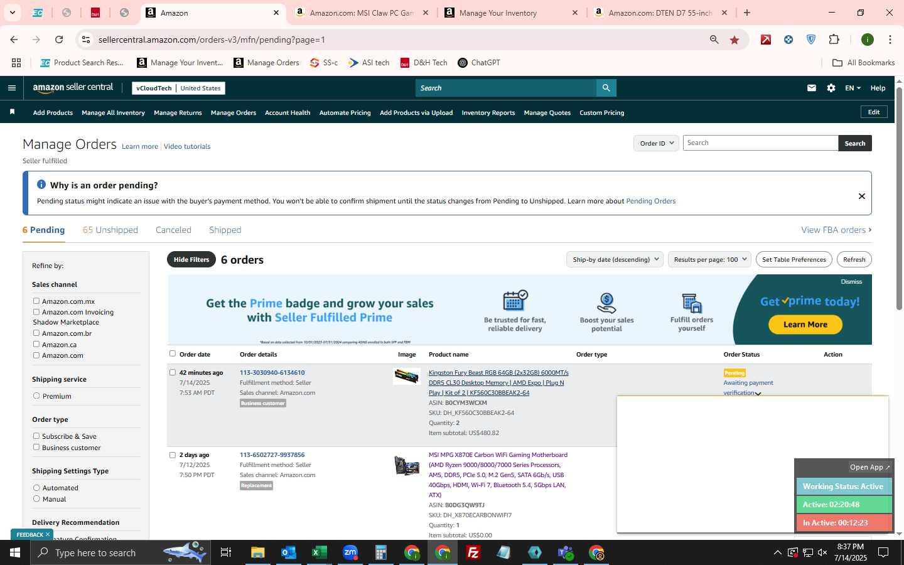Open order link 113-6502727-9937856

[x=272, y=455]
